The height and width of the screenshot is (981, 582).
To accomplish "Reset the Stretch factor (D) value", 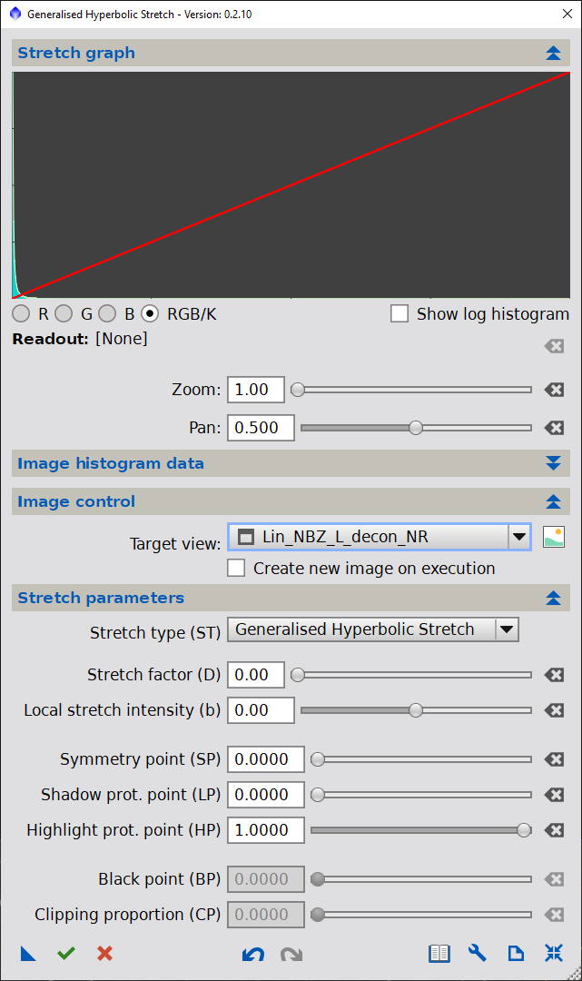I will point(554,675).
